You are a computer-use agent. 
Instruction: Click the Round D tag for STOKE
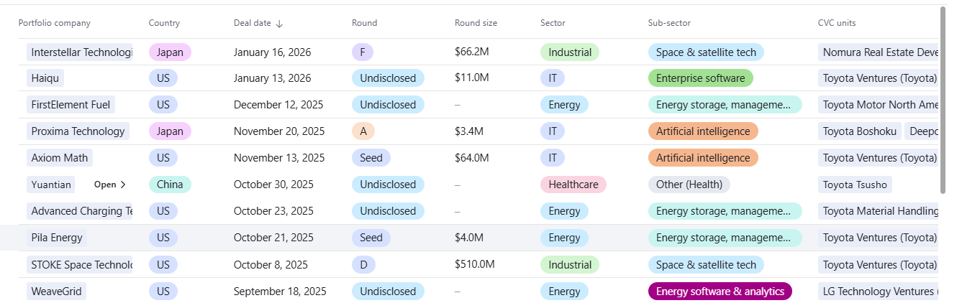363,265
